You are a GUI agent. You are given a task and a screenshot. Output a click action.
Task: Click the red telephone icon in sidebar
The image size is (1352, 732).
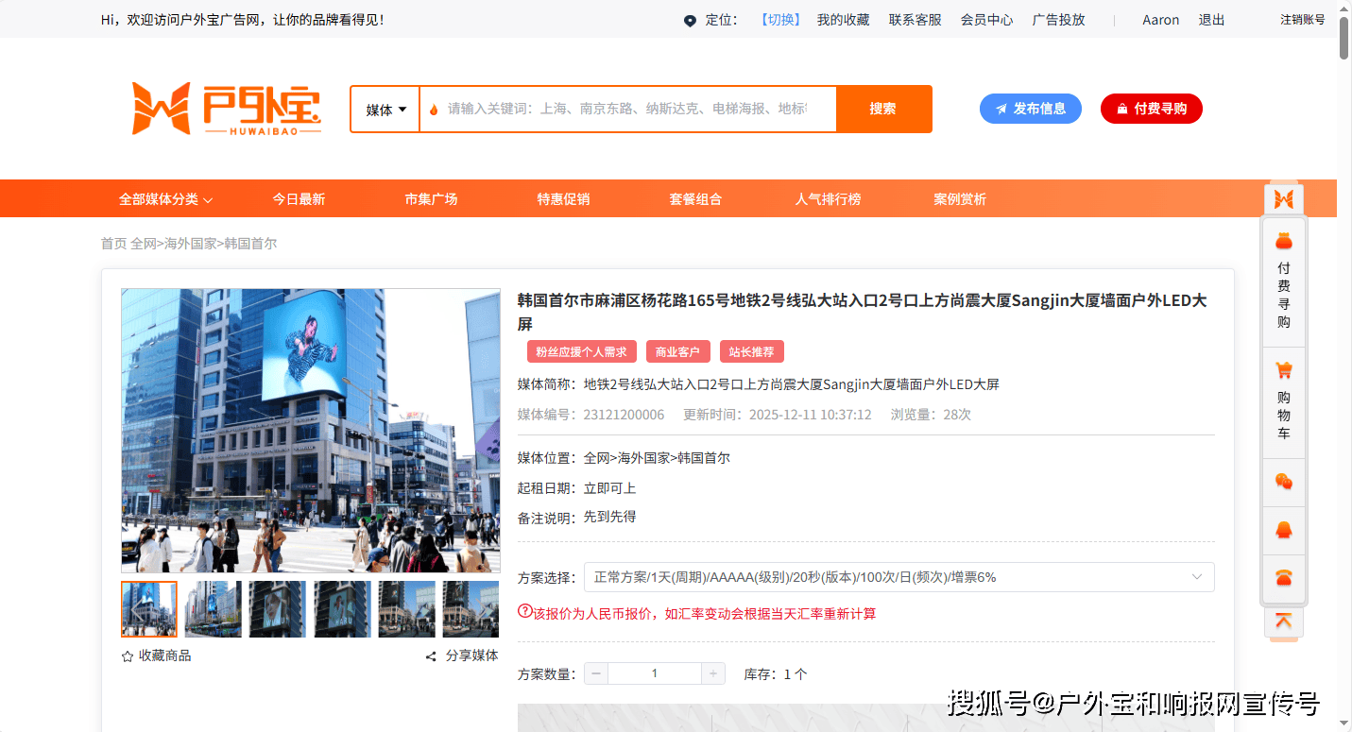pyautogui.click(x=1283, y=578)
